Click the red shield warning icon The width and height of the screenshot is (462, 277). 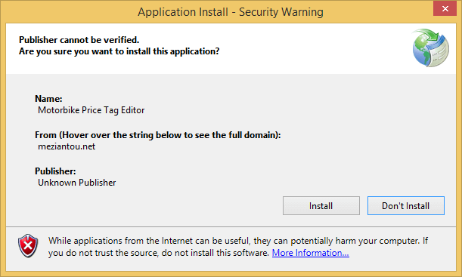point(28,245)
